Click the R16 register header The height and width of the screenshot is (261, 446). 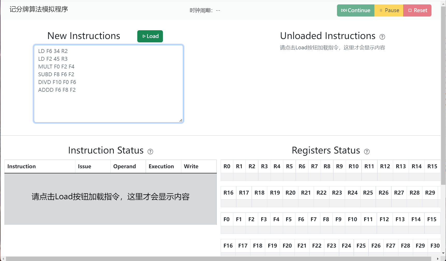(228, 193)
